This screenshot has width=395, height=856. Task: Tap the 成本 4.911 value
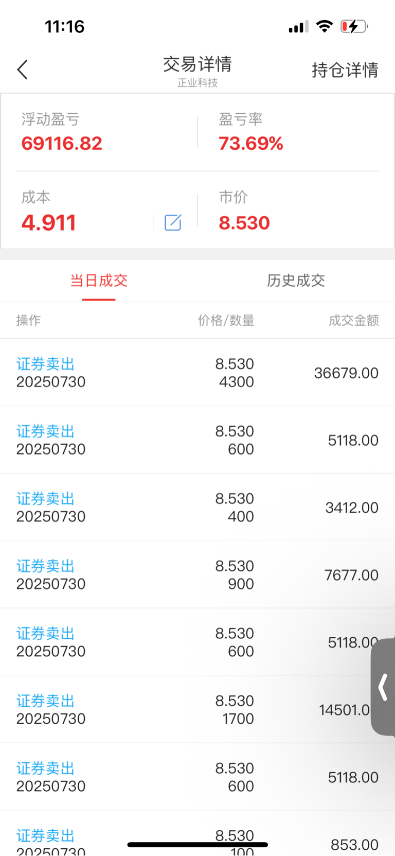tap(49, 223)
